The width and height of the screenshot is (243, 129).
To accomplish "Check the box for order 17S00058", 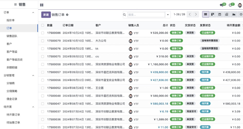I will tap(42, 64).
